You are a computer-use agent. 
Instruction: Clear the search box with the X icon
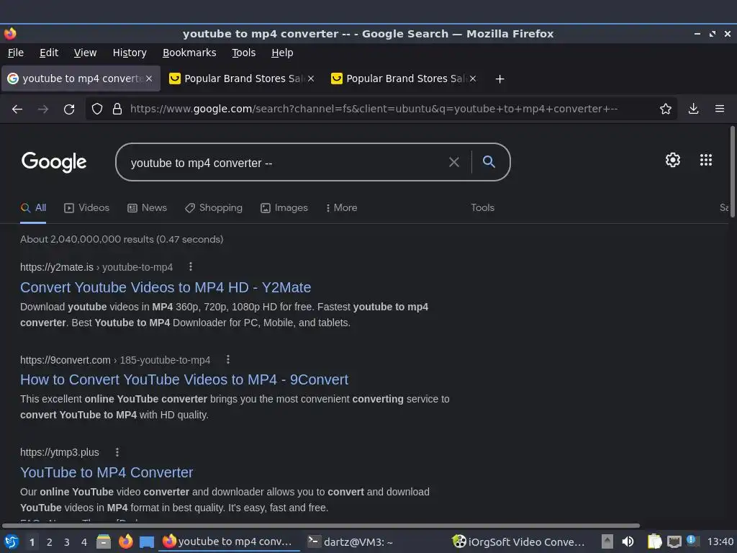[x=454, y=162]
